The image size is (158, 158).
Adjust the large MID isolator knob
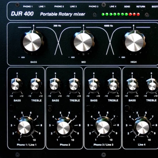click(x=83, y=42)
